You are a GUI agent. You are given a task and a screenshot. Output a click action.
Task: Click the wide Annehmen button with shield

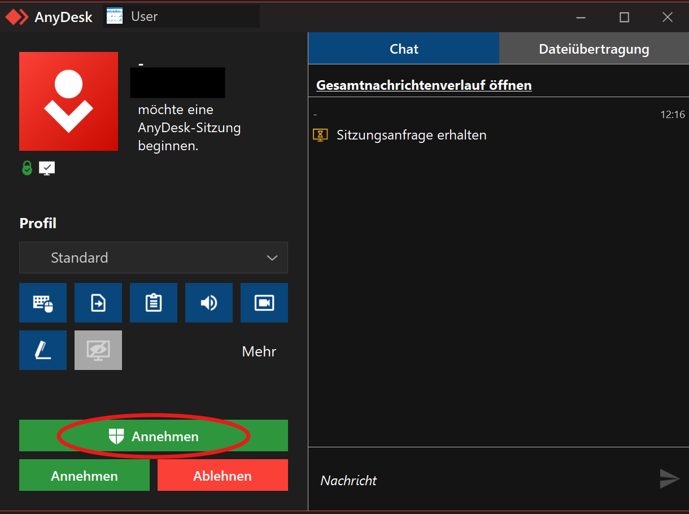point(154,436)
